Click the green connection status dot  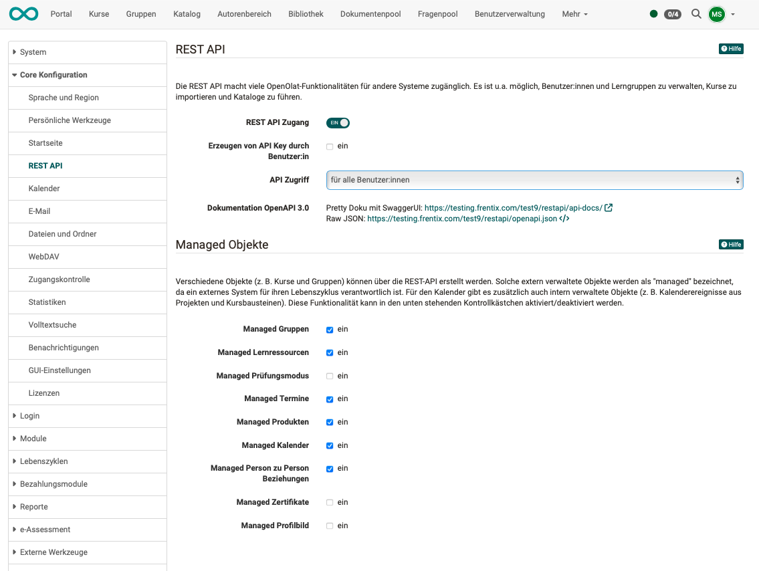tap(653, 12)
